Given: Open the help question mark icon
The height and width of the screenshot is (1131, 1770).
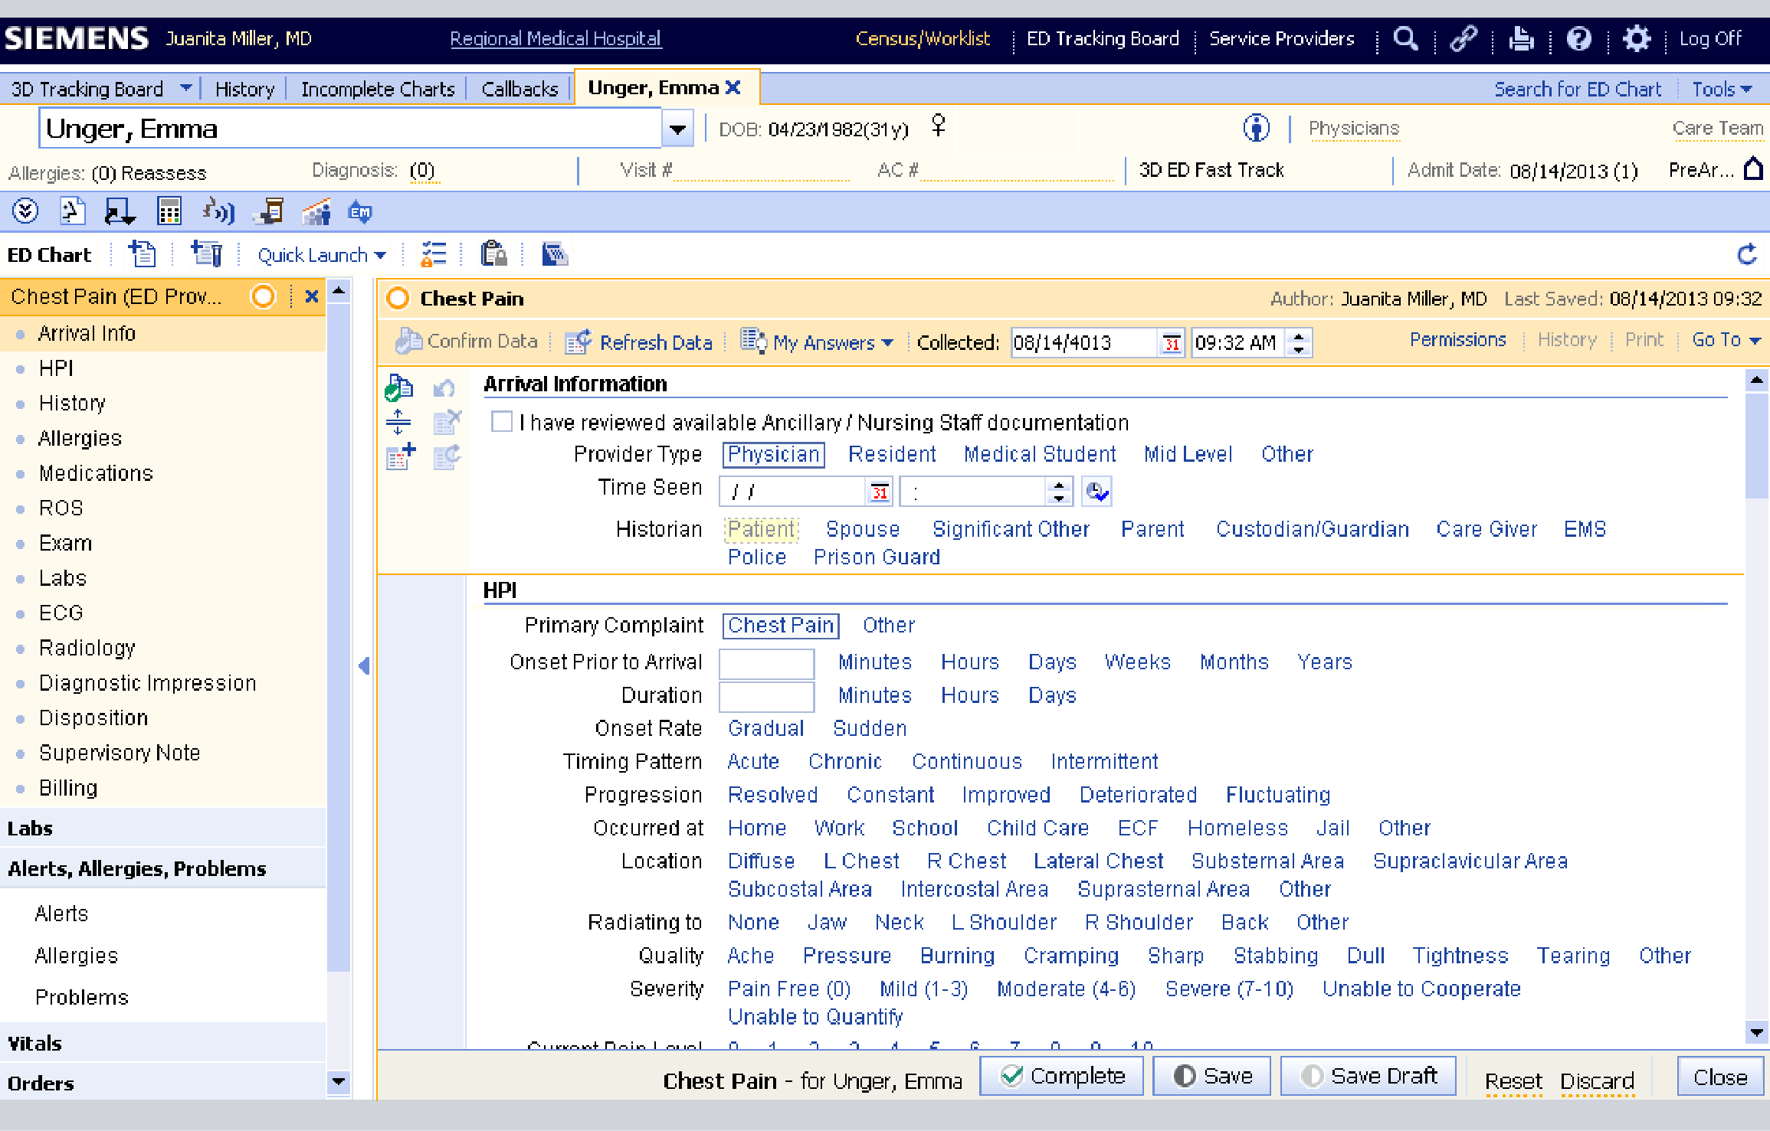Looking at the screenshot, I should 1578,38.
